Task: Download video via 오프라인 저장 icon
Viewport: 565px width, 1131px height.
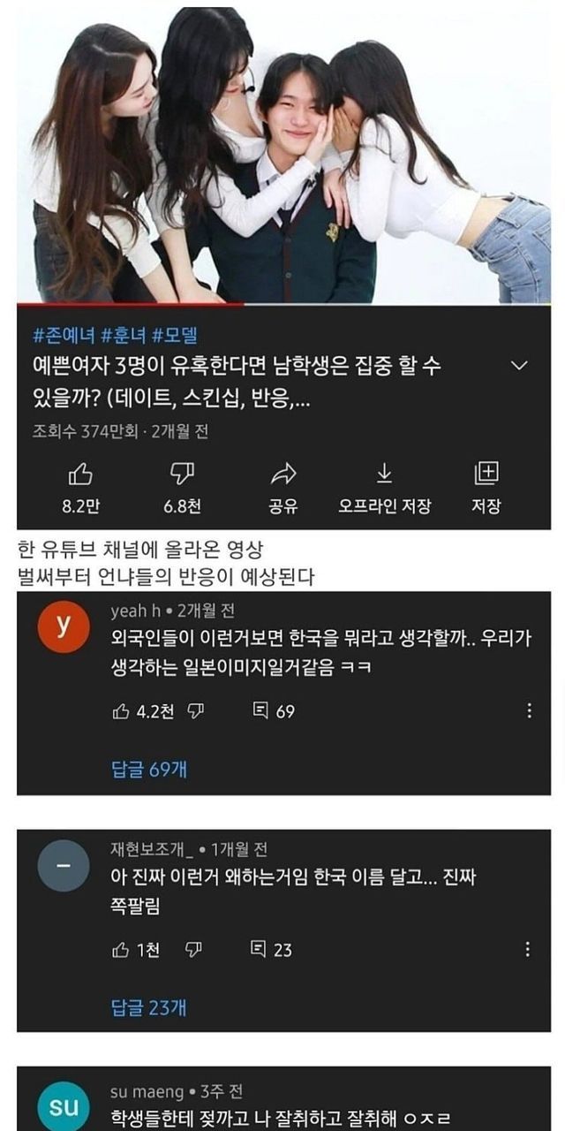Action: coord(384,474)
